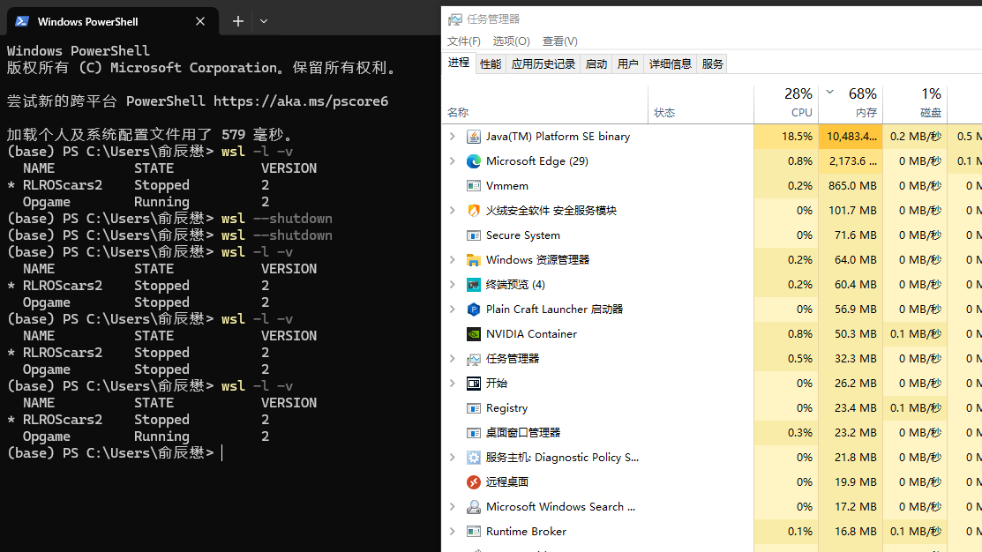Viewport: 982px width, 552px height.
Task: Switch to the 进程 tab
Action: [x=459, y=63]
